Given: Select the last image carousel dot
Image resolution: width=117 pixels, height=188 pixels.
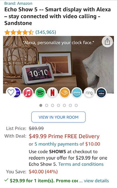Looking at the screenshot, I should [76, 105].
